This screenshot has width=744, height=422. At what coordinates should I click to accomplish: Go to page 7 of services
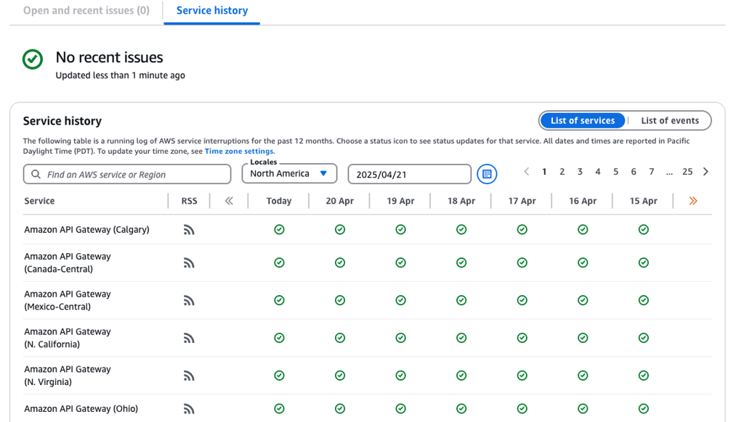click(x=652, y=172)
